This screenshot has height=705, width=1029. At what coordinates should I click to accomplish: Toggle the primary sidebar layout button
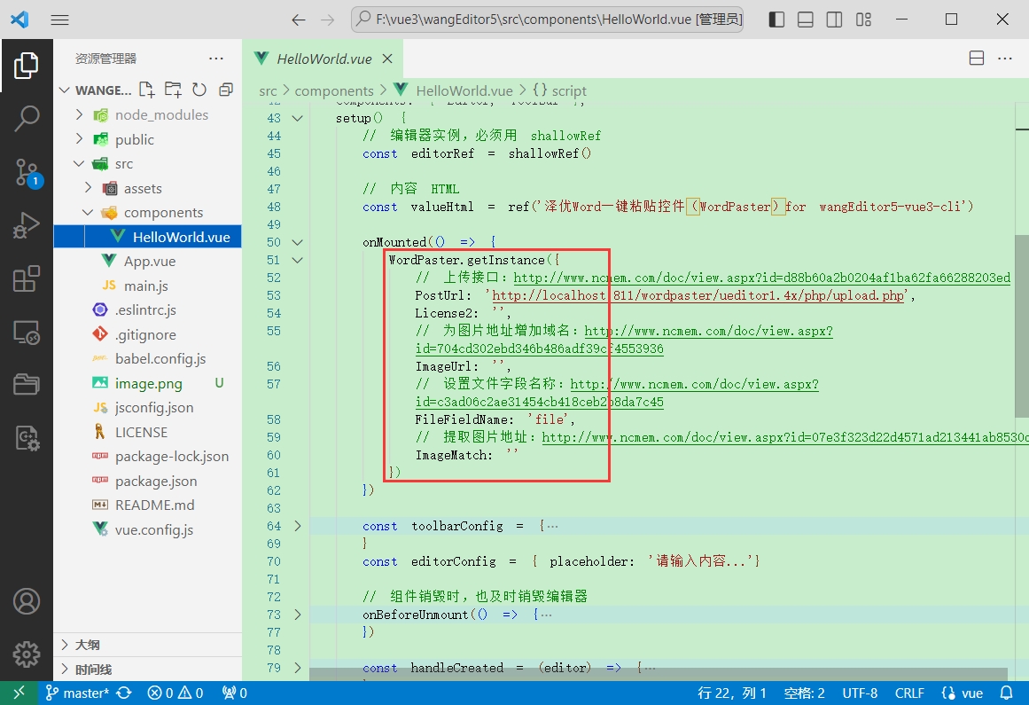[776, 20]
